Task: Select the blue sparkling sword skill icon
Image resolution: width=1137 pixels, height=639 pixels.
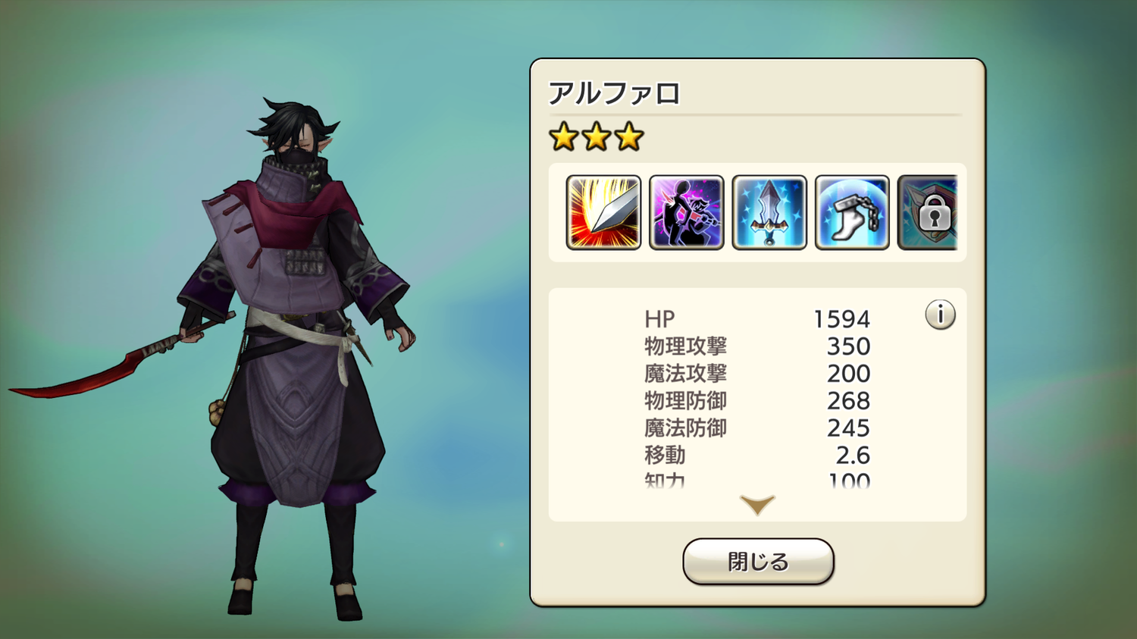Action: click(769, 212)
